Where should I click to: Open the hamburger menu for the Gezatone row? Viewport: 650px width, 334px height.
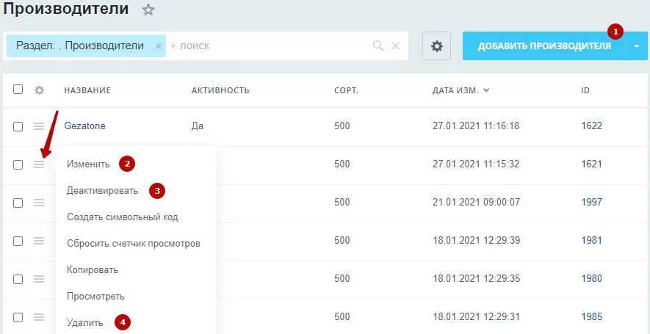point(39,126)
